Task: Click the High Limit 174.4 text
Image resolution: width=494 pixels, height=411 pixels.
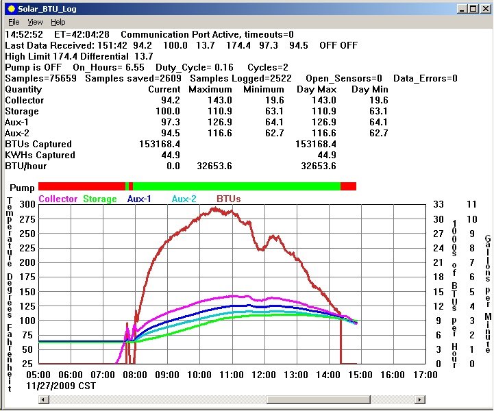Action: pos(41,56)
